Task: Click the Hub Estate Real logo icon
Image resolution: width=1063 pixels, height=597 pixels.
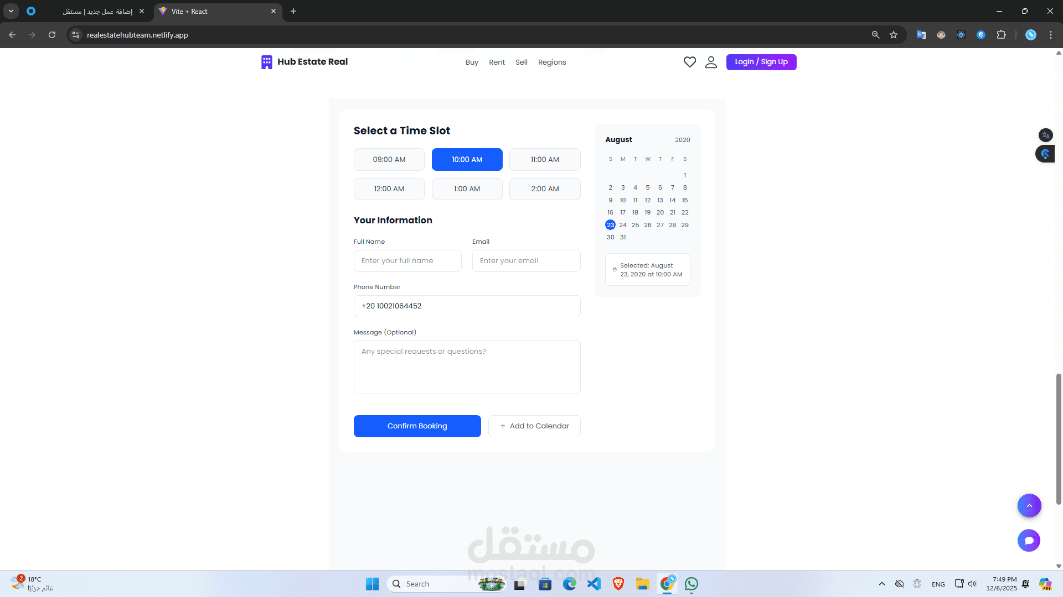Action: pyautogui.click(x=267, y=62)
